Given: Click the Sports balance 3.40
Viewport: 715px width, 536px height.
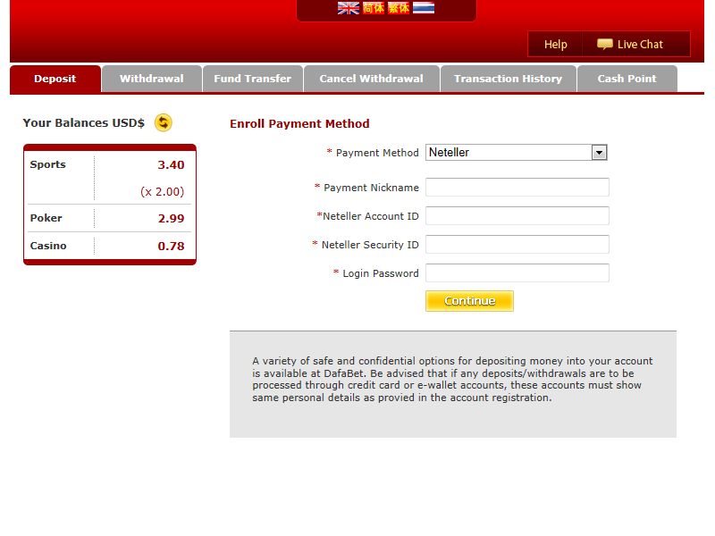Looking at the screenshot, I should pos(171,165).
